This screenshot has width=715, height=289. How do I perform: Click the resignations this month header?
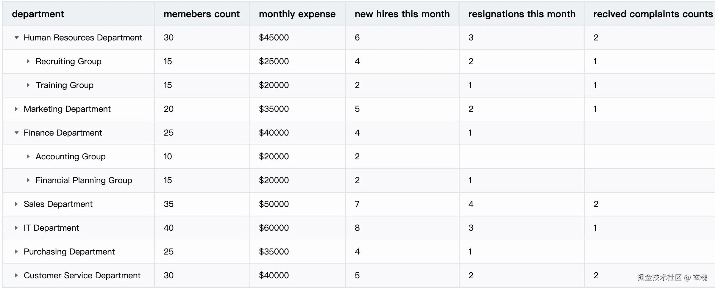click(522, 14)
